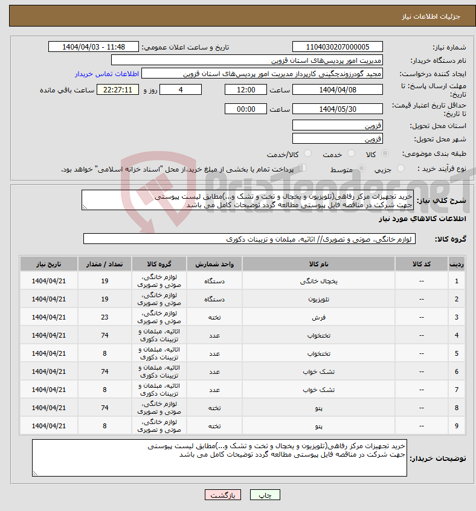Click the delivery province field
476x511 pixels.
(338, 126)
